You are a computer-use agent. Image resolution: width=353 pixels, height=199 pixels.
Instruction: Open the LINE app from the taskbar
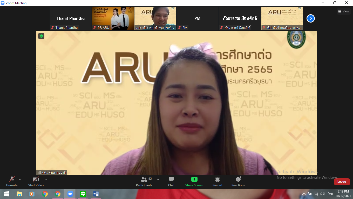(83, 194)
